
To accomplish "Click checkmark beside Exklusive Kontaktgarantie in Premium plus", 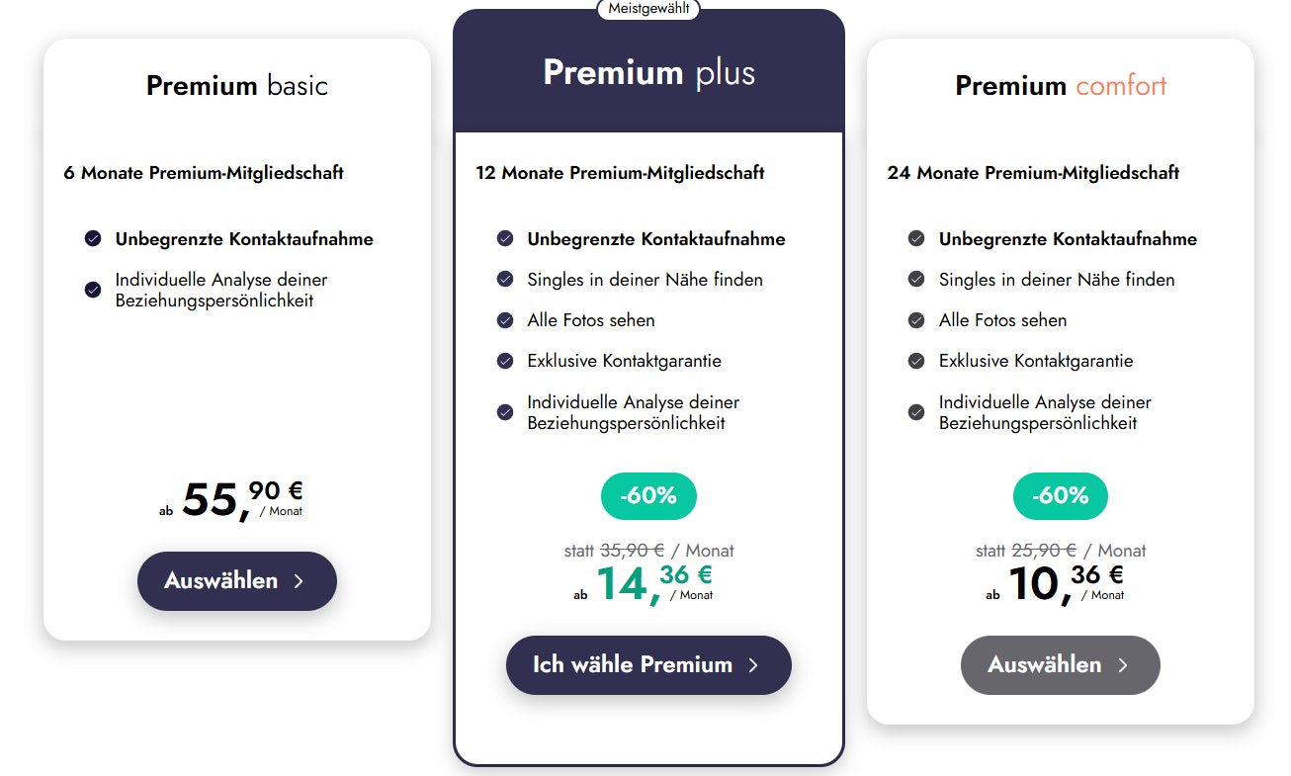I will click(505, 361).
